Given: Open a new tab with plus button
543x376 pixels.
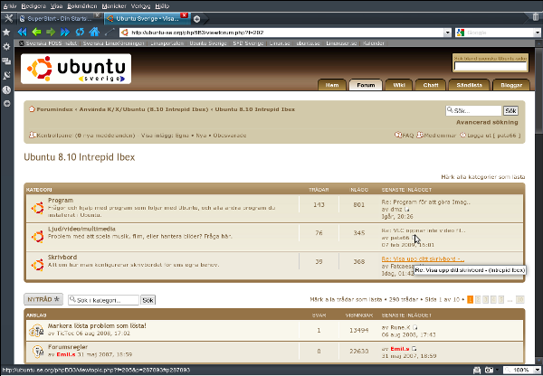Looking at the screenshot, I should tap(196, 19).
